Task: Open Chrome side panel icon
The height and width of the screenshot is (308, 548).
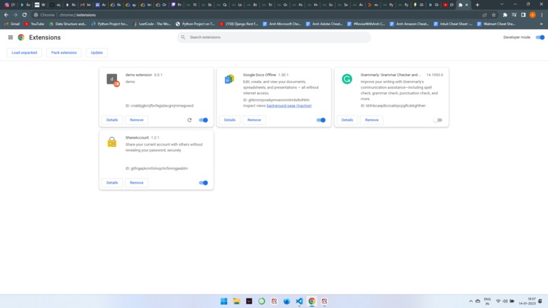Action: (x=524, y=15)
